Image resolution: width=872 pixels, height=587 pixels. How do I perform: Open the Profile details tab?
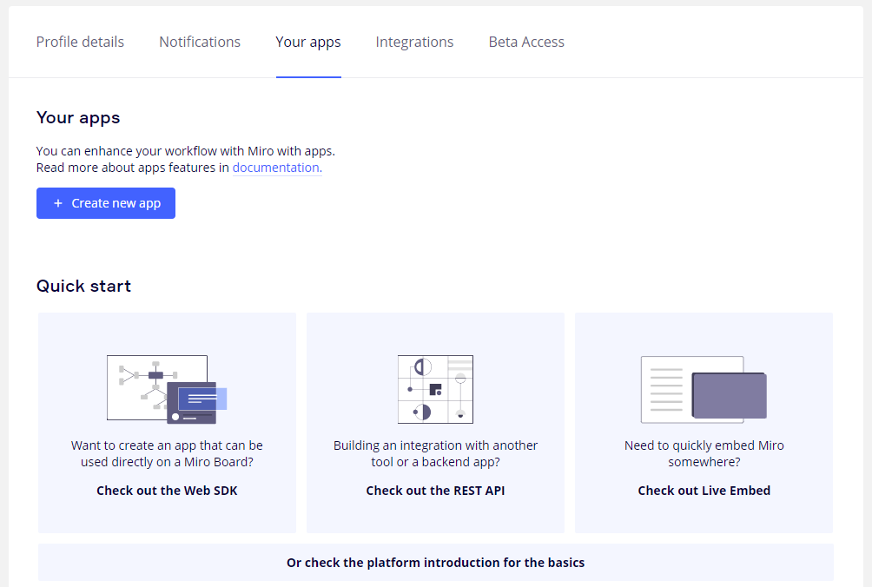click(x=80, y=42)
